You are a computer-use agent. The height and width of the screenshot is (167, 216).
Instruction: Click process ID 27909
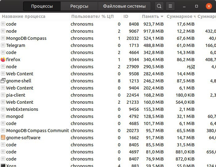[x=133, y=67]
